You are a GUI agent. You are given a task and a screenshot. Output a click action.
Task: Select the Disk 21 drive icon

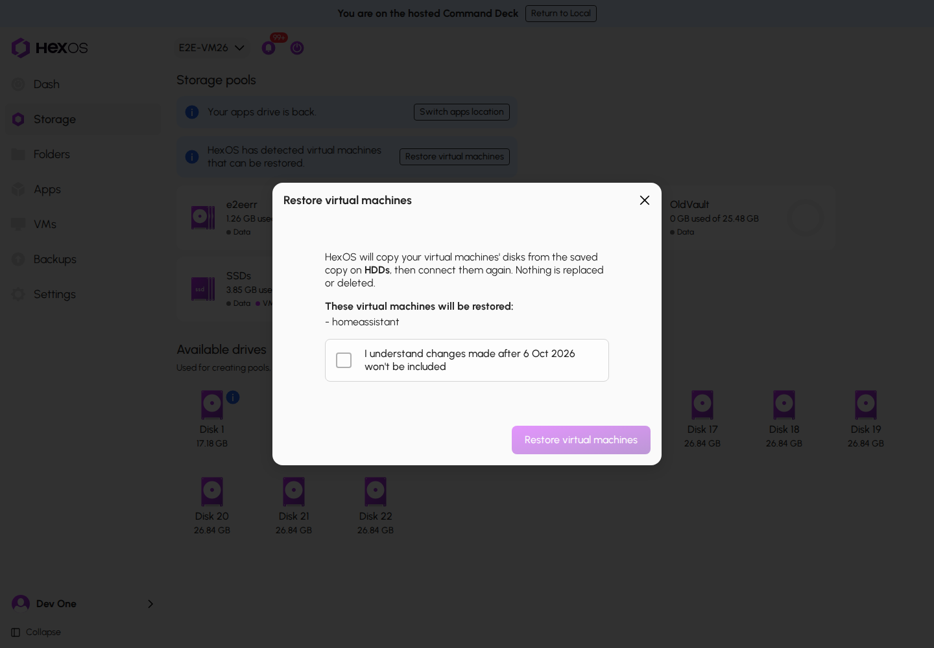[x=294, y=492]
